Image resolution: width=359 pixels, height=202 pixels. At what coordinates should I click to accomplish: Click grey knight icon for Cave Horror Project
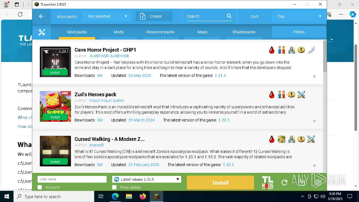(291, 50)
